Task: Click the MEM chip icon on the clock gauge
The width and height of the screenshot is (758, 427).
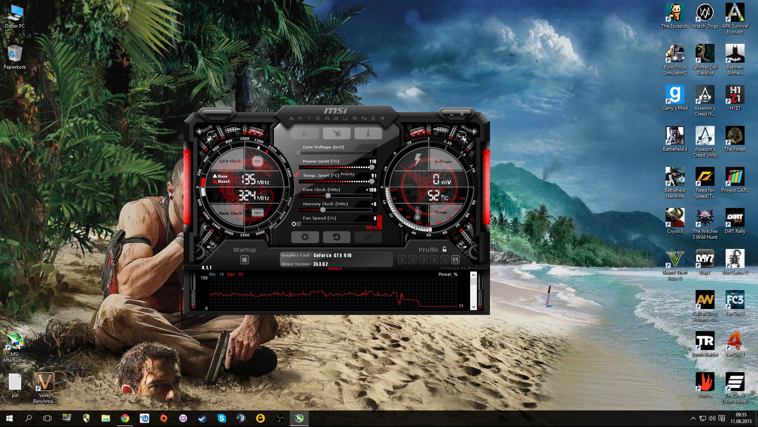Action: coord(257,213)
